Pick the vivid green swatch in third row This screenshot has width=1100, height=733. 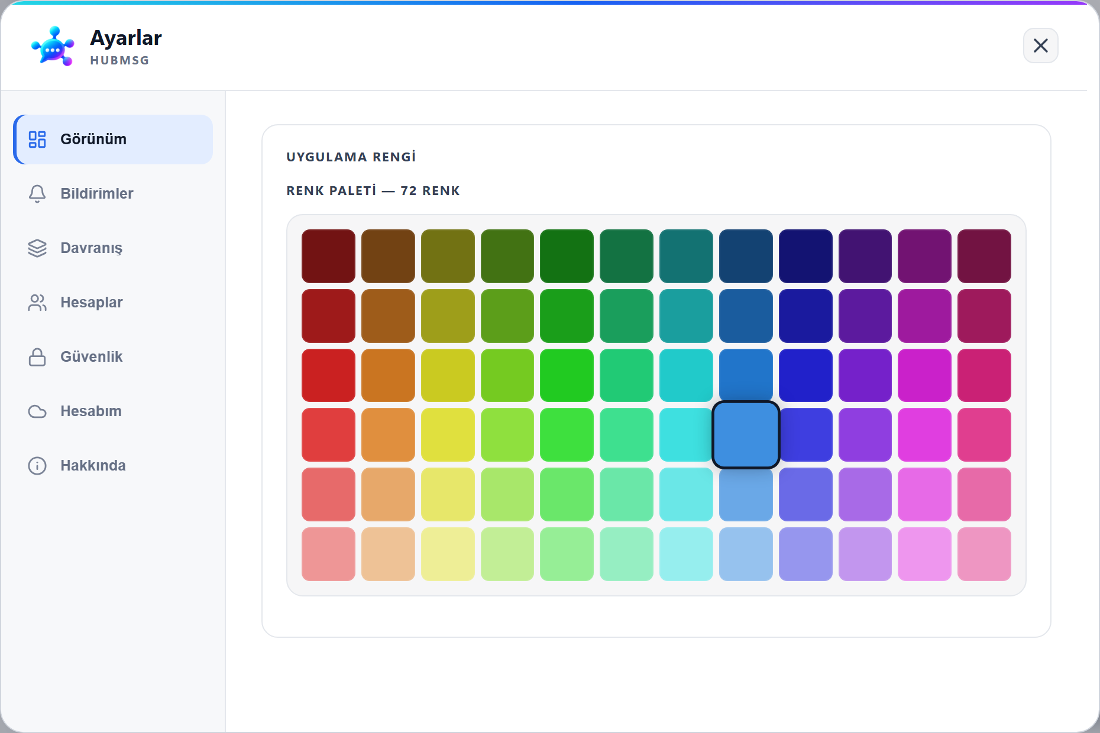[567, 375]
